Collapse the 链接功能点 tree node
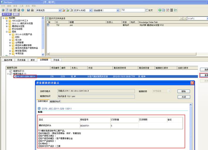The height and width of the screenshot is (150, 208). coord(8,74)
